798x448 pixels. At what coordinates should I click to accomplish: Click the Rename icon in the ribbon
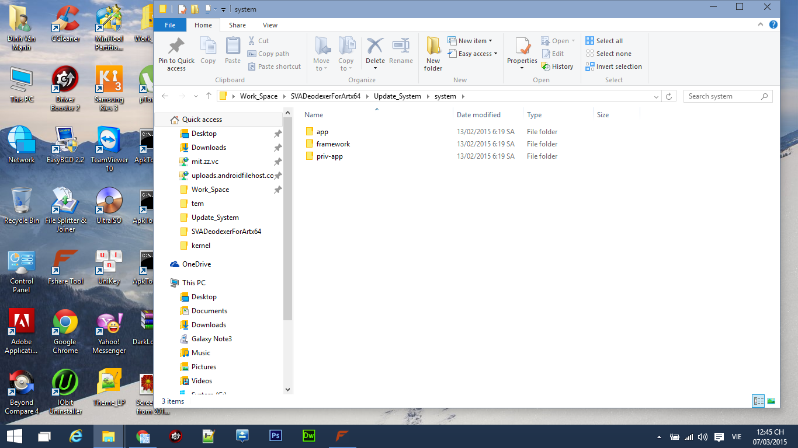401,45
